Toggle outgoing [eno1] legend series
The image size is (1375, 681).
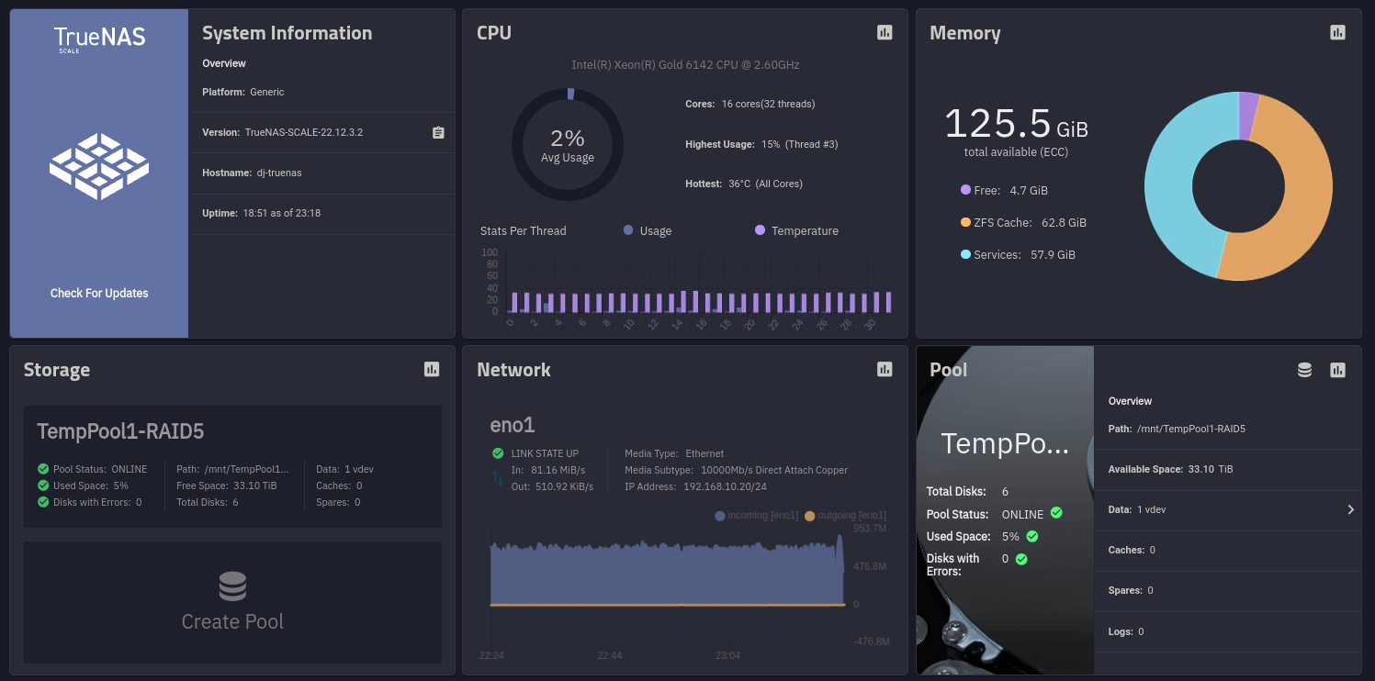point(845,516)
